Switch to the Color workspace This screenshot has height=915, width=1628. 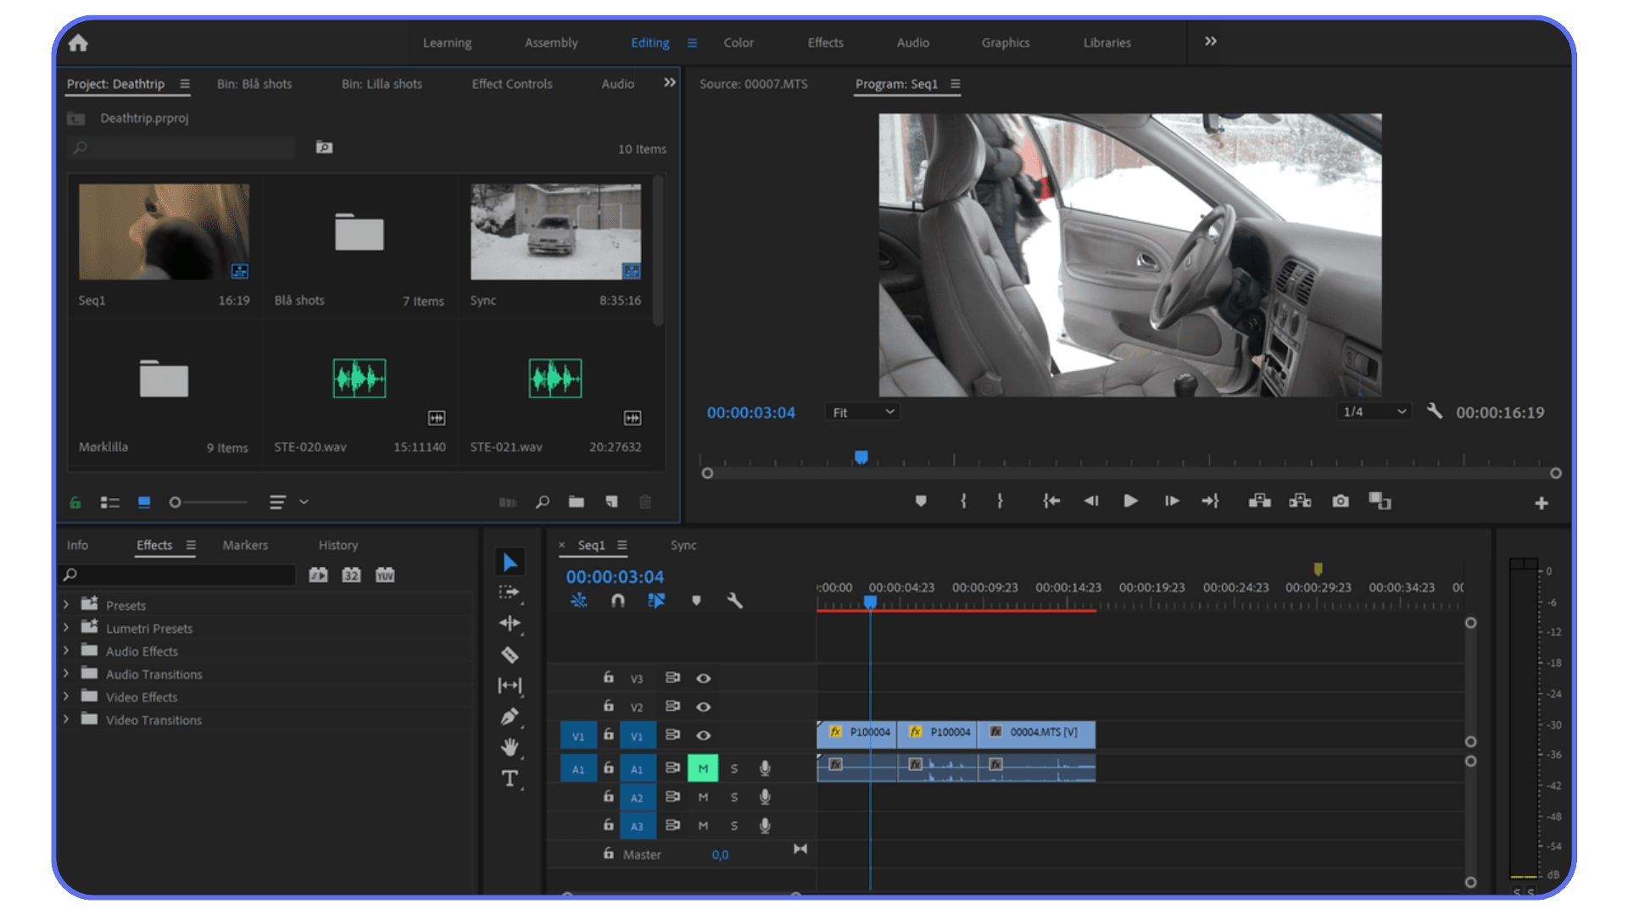tap(739, 42)
